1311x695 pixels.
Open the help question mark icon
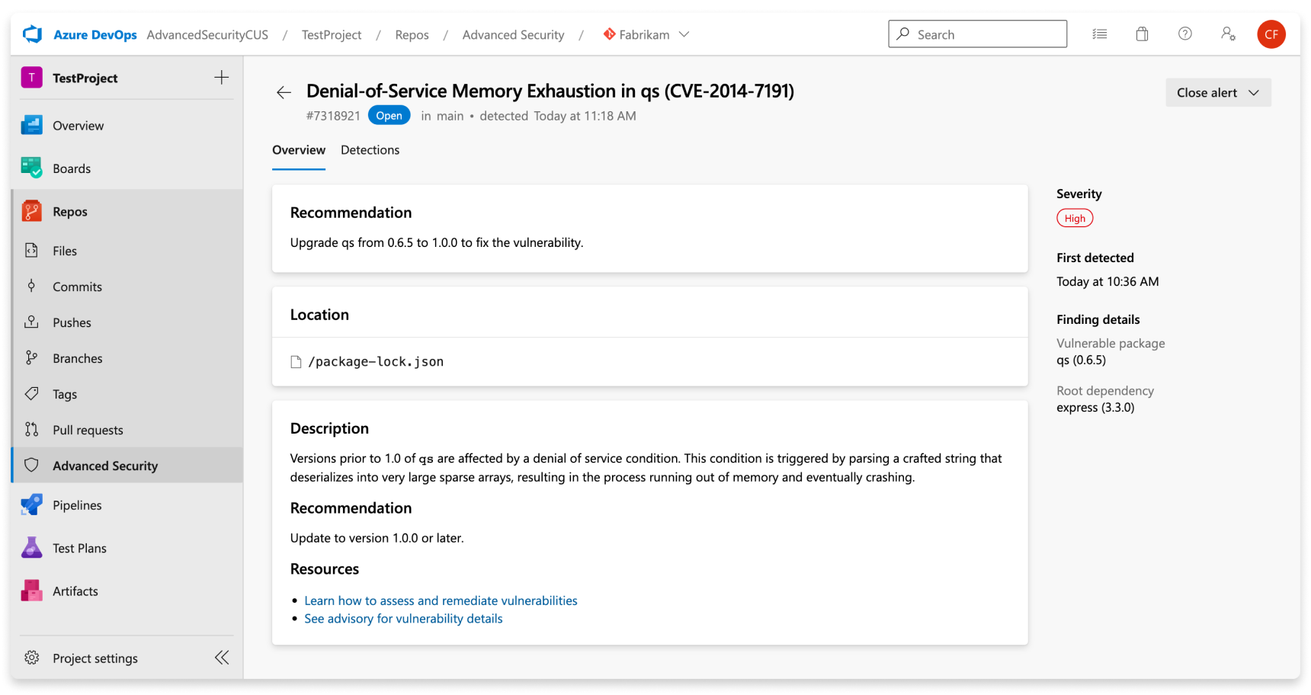click(1184, 34)
